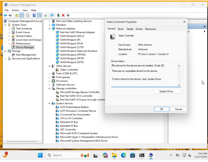
Task: Expand the Monitors device category
Action: tap(49, 25)
